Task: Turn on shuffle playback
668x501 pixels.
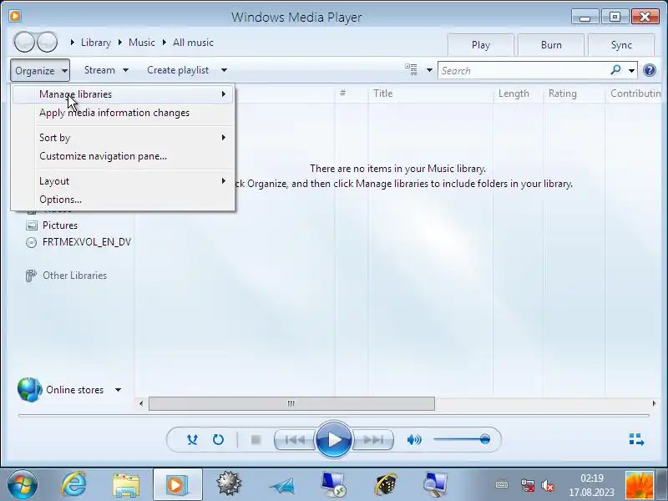Action: 192,439
